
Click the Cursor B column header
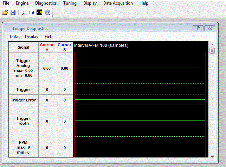point(64,47)
